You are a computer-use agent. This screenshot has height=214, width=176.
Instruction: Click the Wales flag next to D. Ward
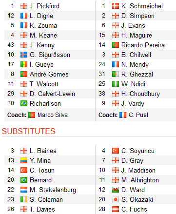116,190
